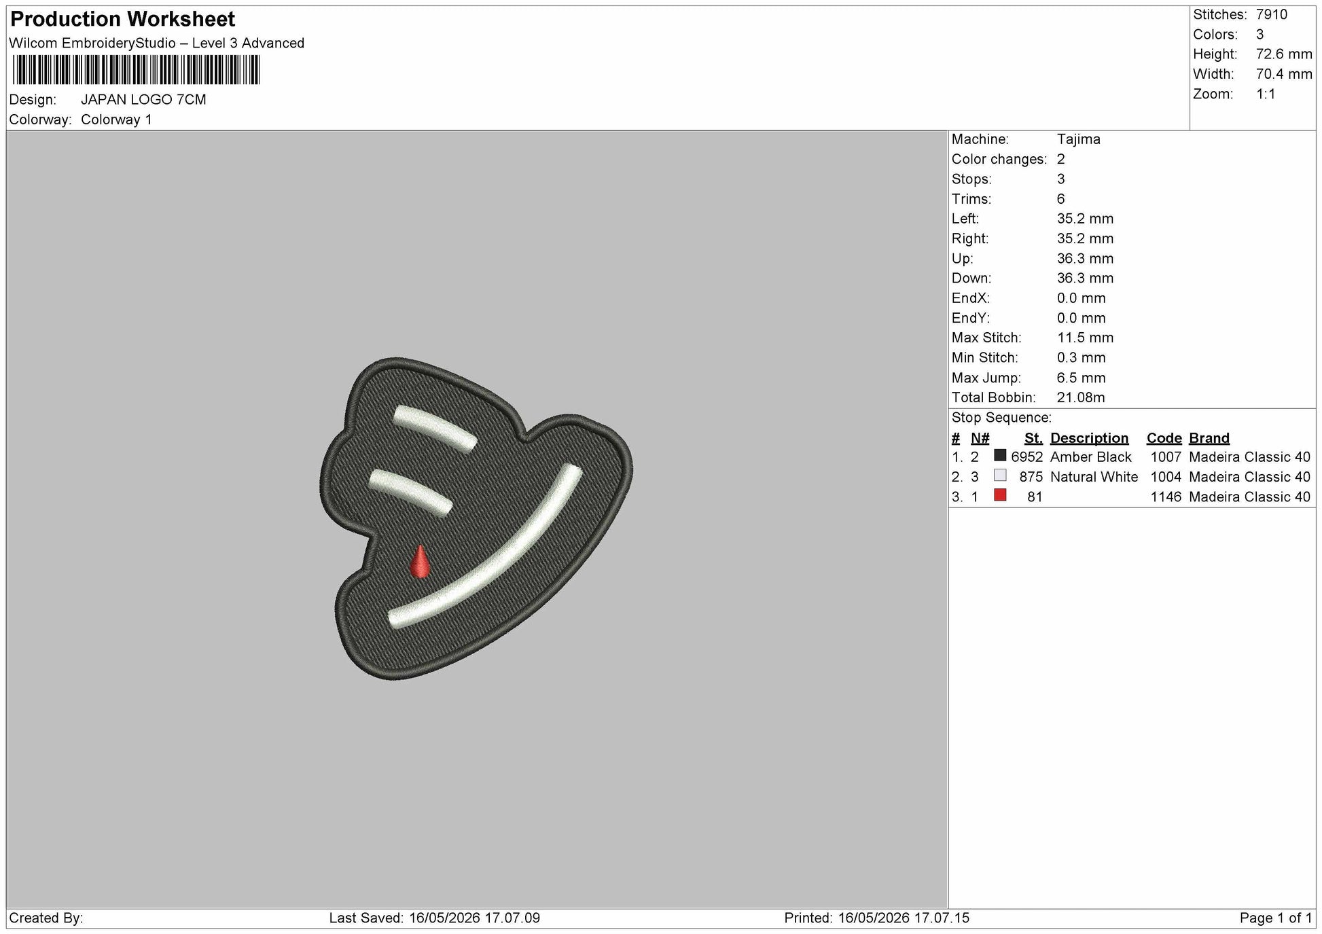Image resolution: width=1322 pixels, height=934 pixels.
Task: Click the "Last Saved: 16/05/2026 17.07.09" footer text
Action: point(435,918)
